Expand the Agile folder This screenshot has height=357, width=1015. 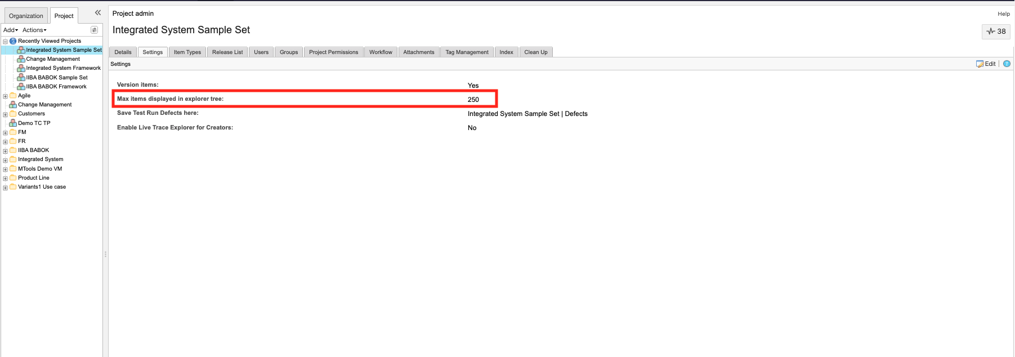click(5, 96)
